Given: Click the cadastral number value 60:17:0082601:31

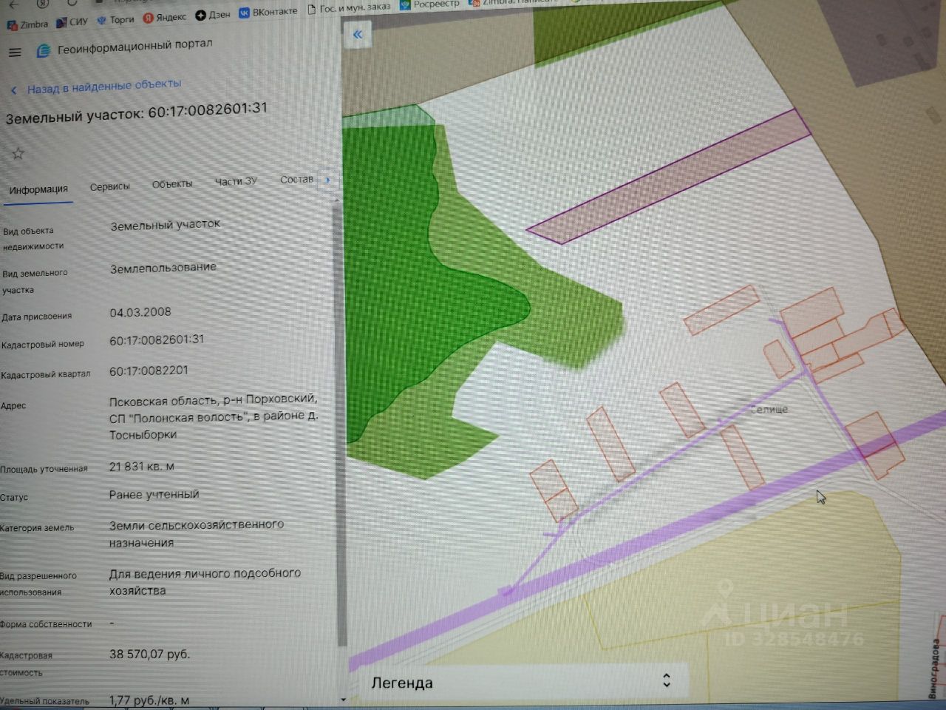Looking at the screenshot, I should point(157,340).
